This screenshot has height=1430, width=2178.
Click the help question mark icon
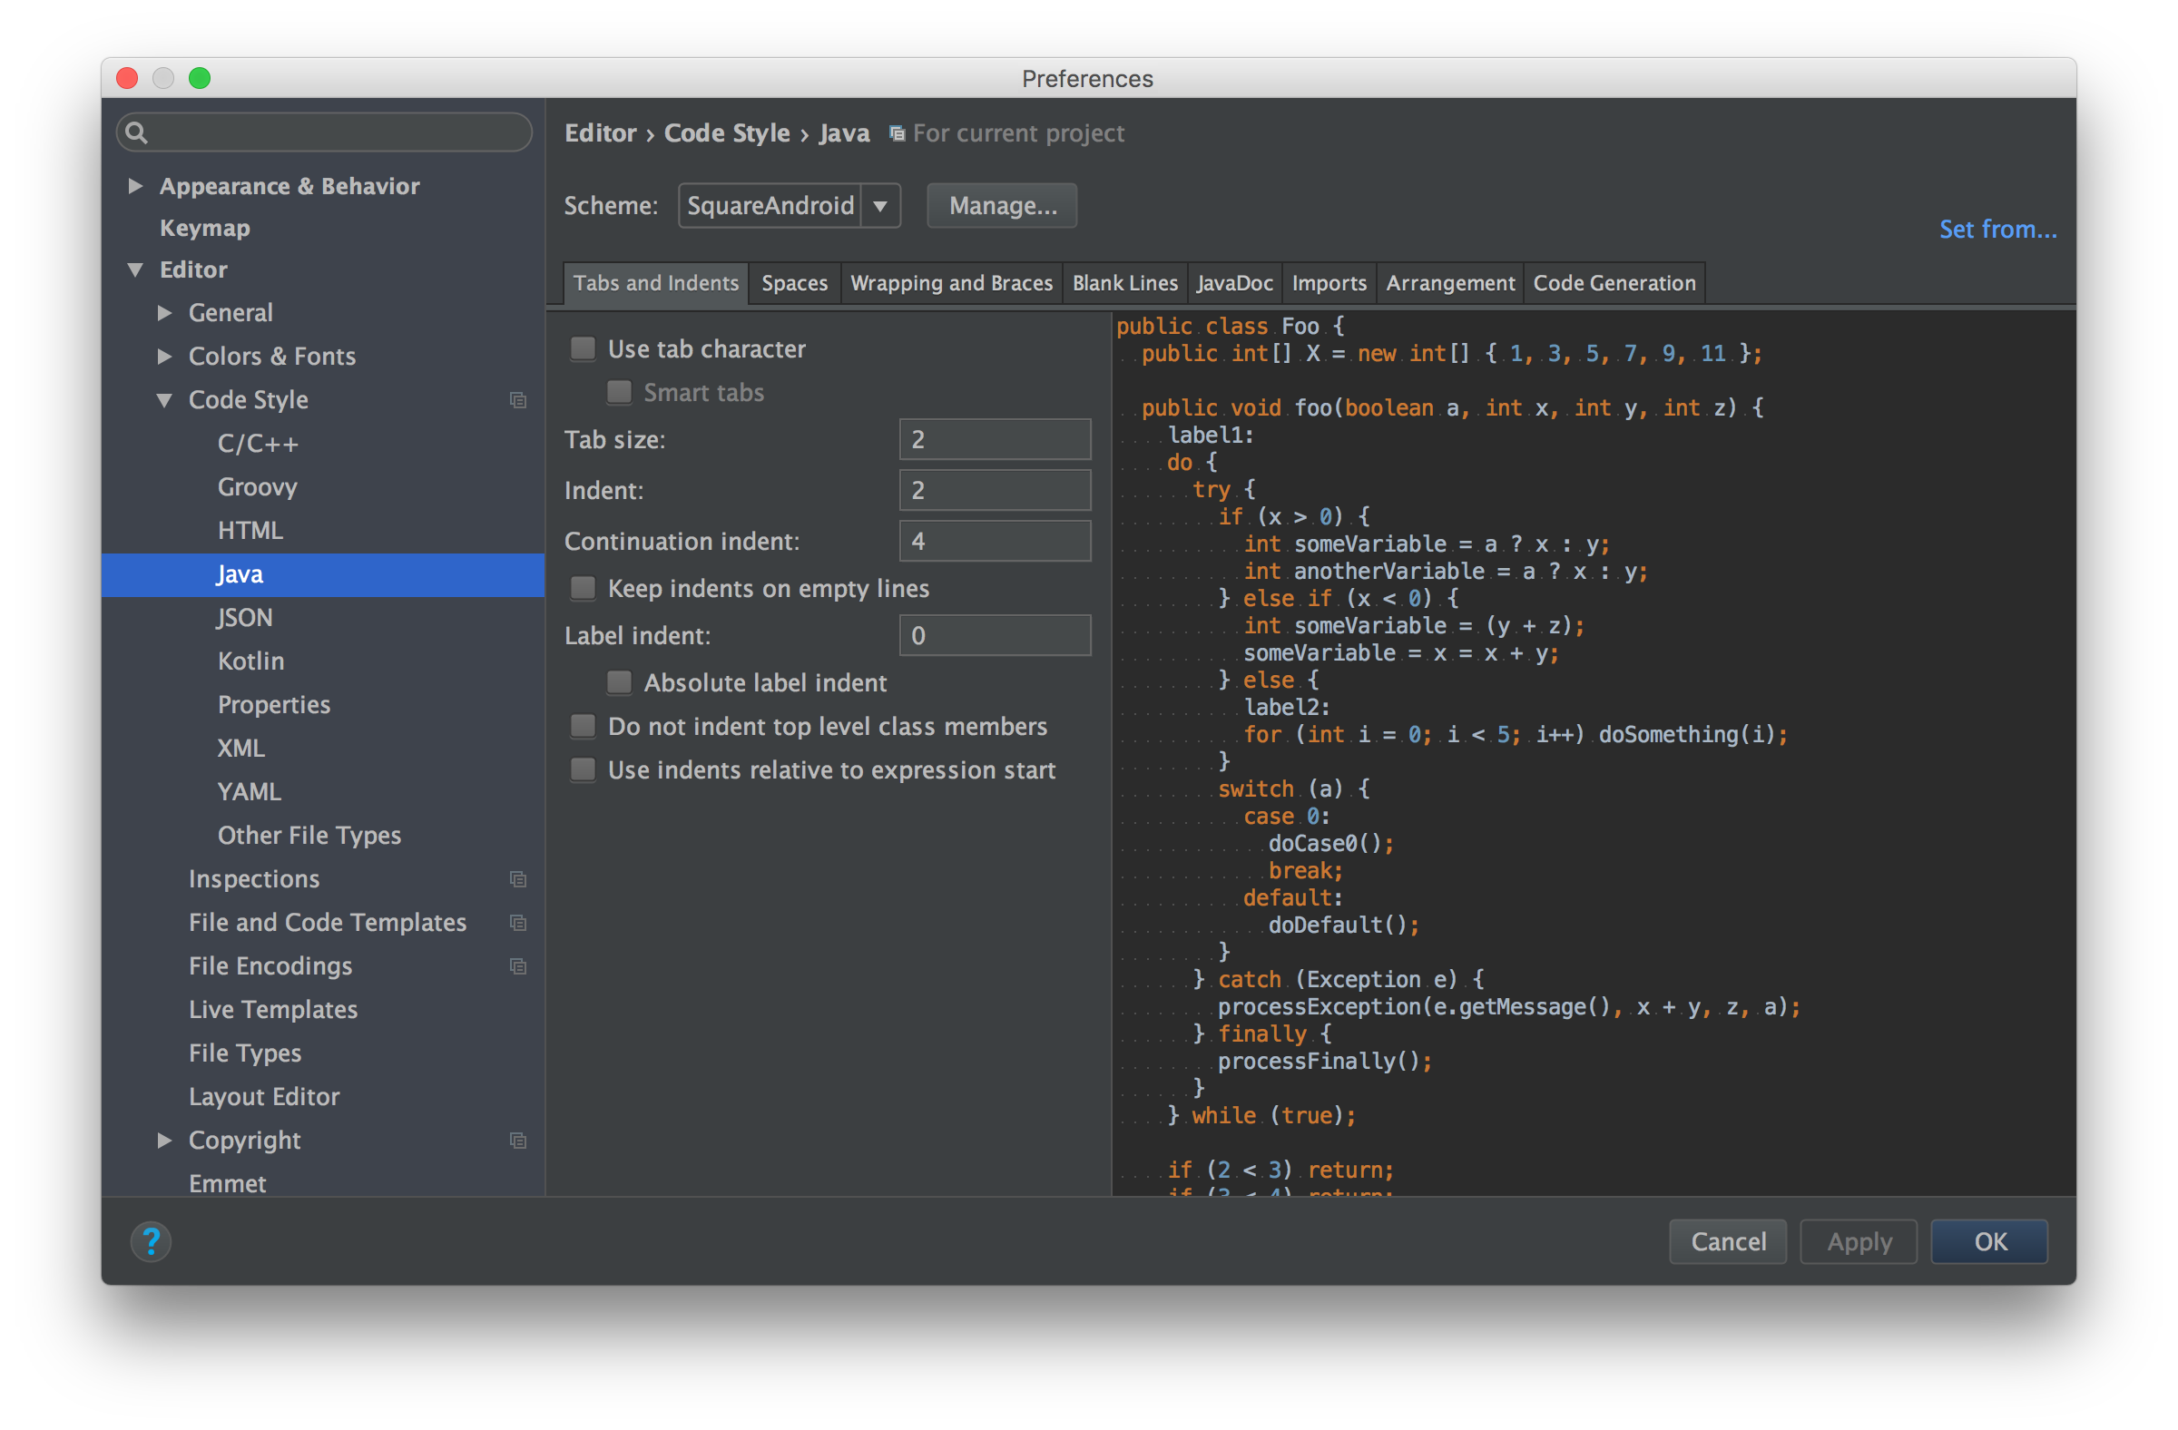(x=151, y=1241)
